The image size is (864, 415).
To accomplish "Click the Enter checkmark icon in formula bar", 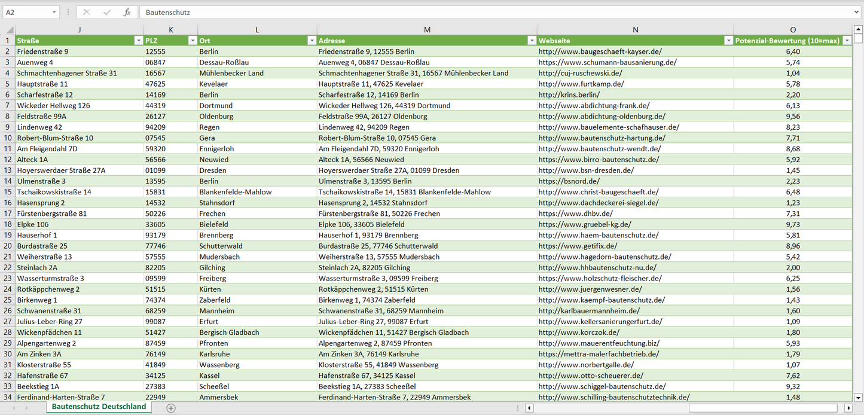I will click(x=107, y=12).
